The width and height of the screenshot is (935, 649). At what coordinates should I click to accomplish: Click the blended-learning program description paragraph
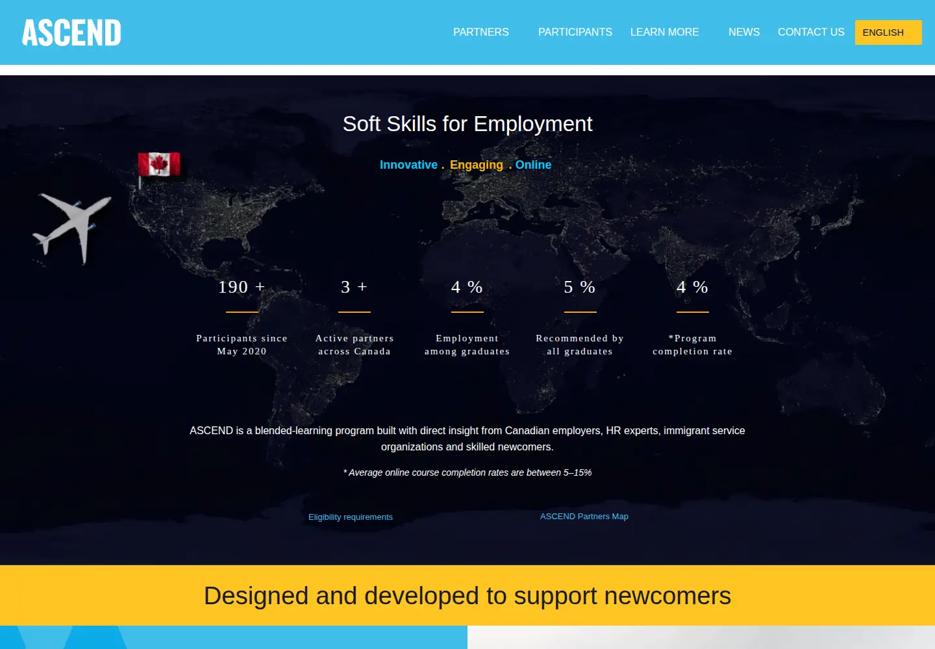pos(467,439)
